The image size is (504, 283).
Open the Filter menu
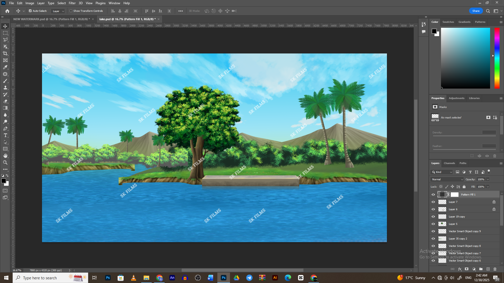point(72,3)
